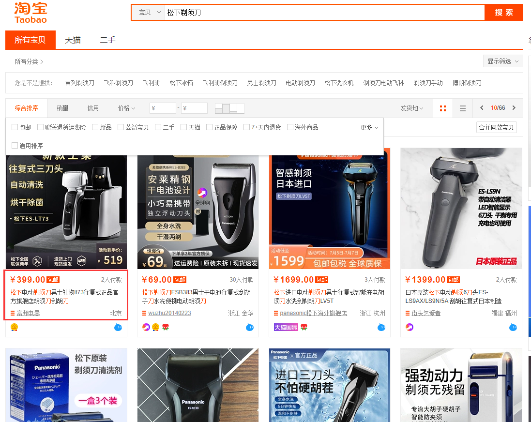
Task: Check the 天猫 filter checkbox
Action: pos(183,127)
